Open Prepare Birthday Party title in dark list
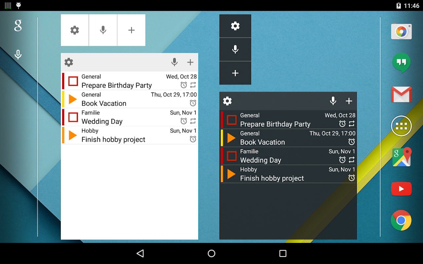 275,124
